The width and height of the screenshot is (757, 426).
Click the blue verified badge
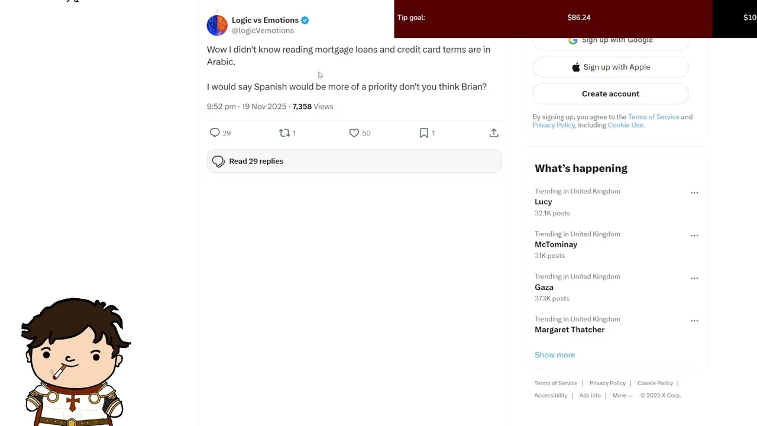(305, 20)
